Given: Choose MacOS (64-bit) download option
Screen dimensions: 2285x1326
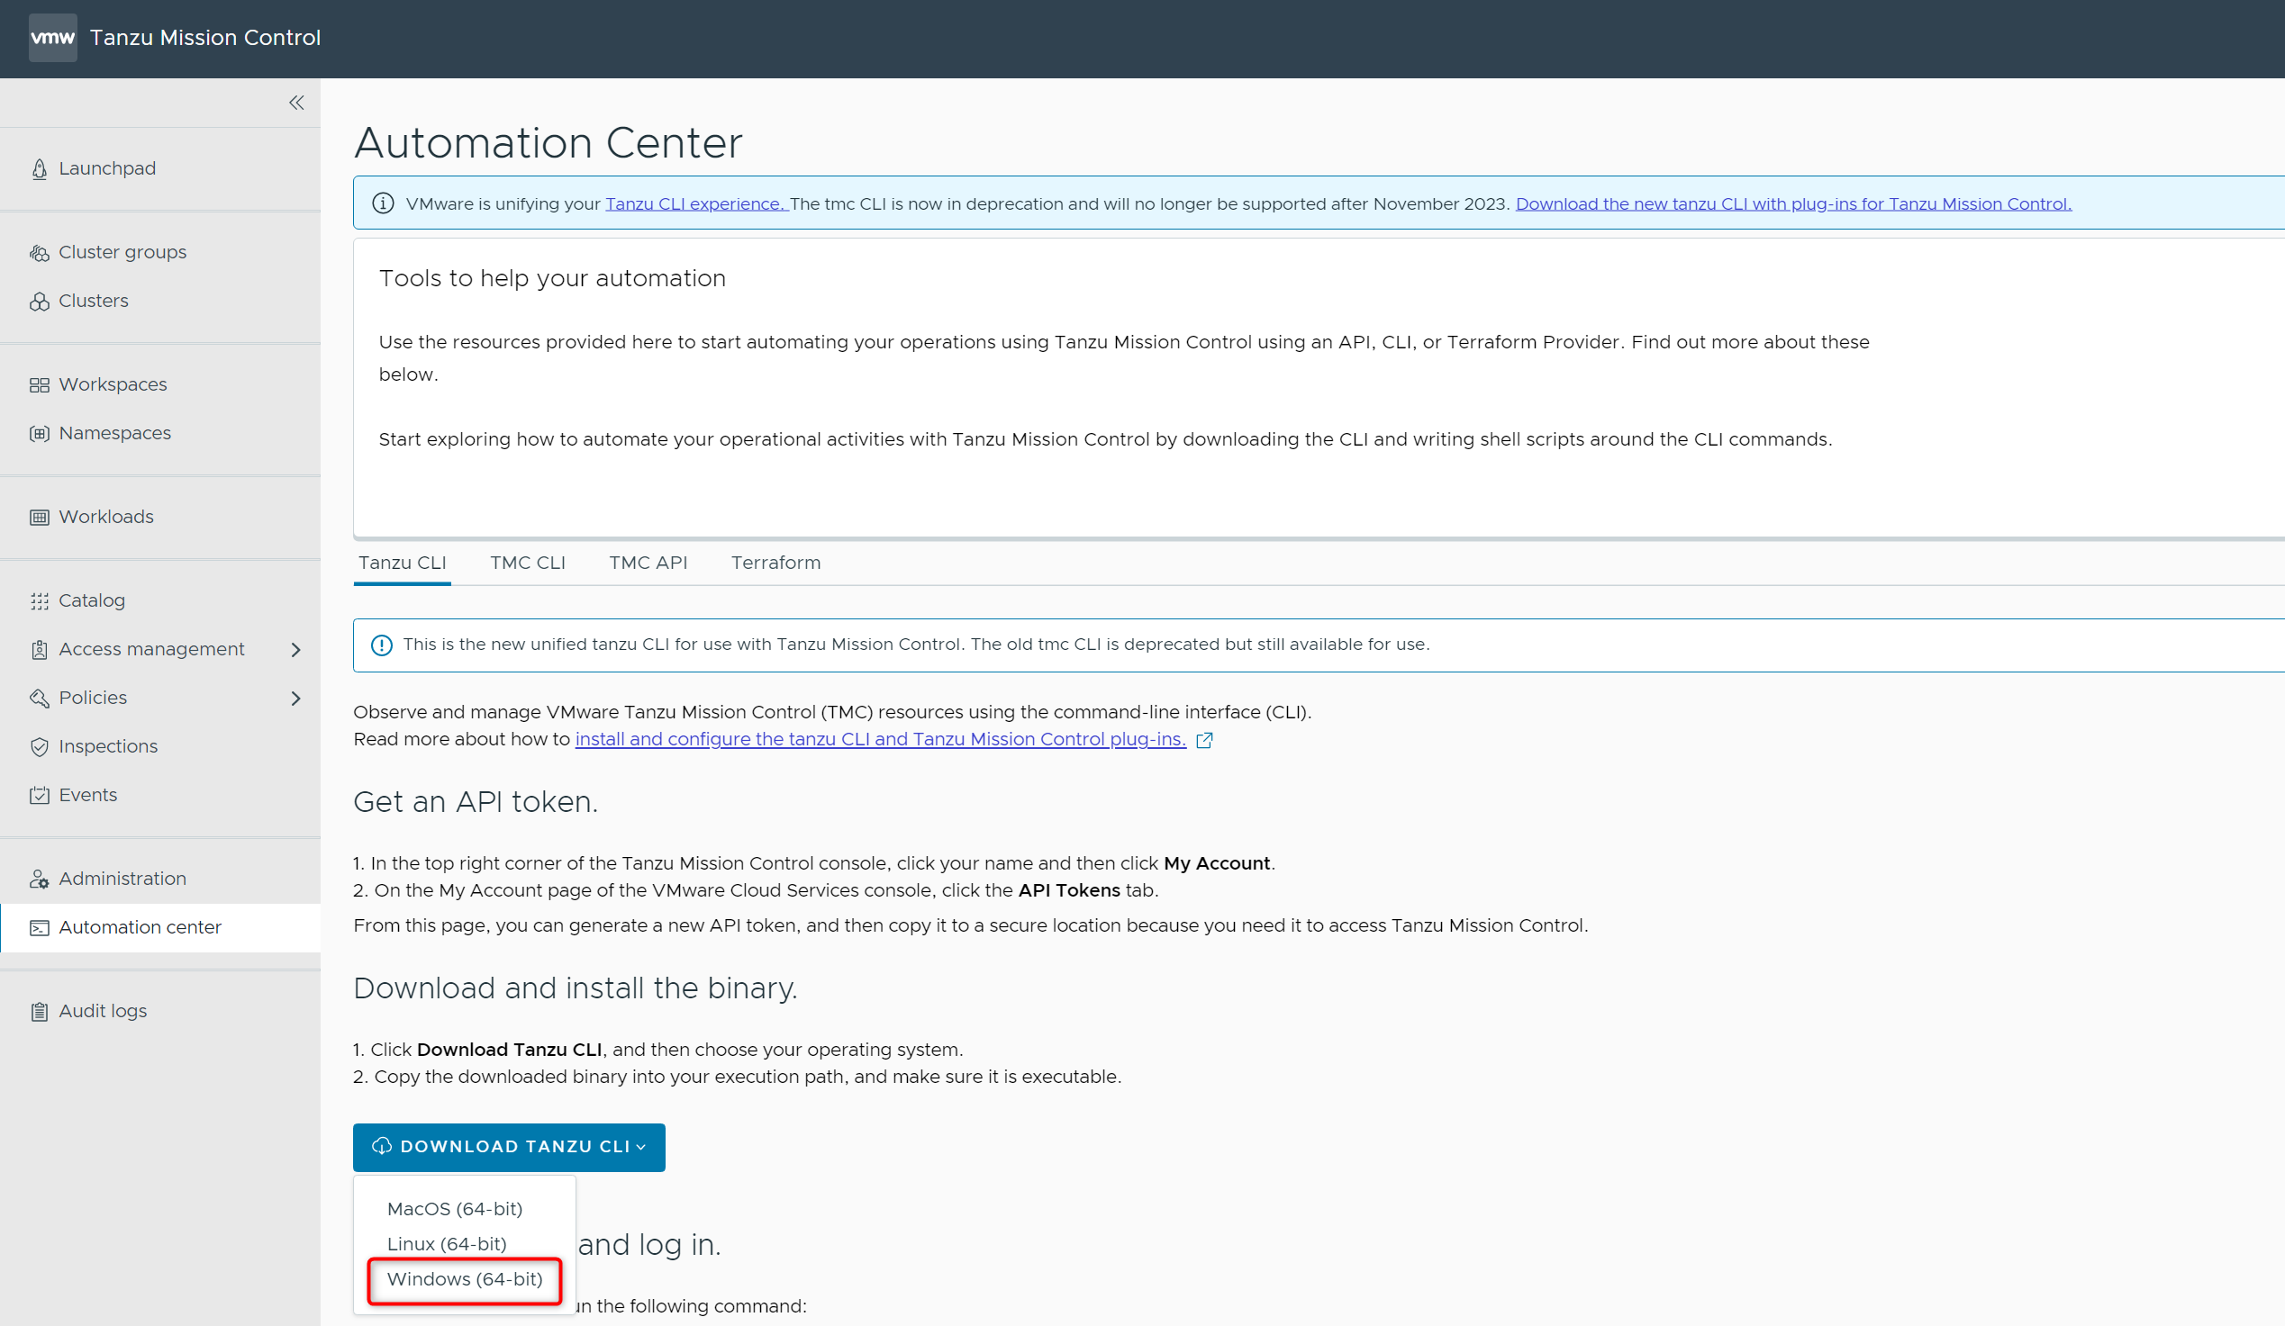Looking at the screenshot, I should (x=454, y=1209).
